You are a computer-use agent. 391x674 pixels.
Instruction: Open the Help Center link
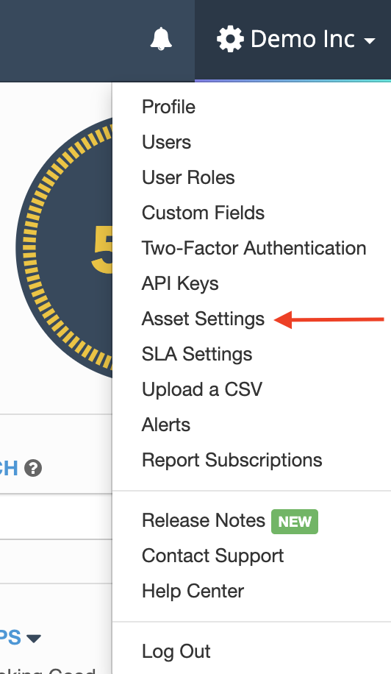(x=193, y=591)
